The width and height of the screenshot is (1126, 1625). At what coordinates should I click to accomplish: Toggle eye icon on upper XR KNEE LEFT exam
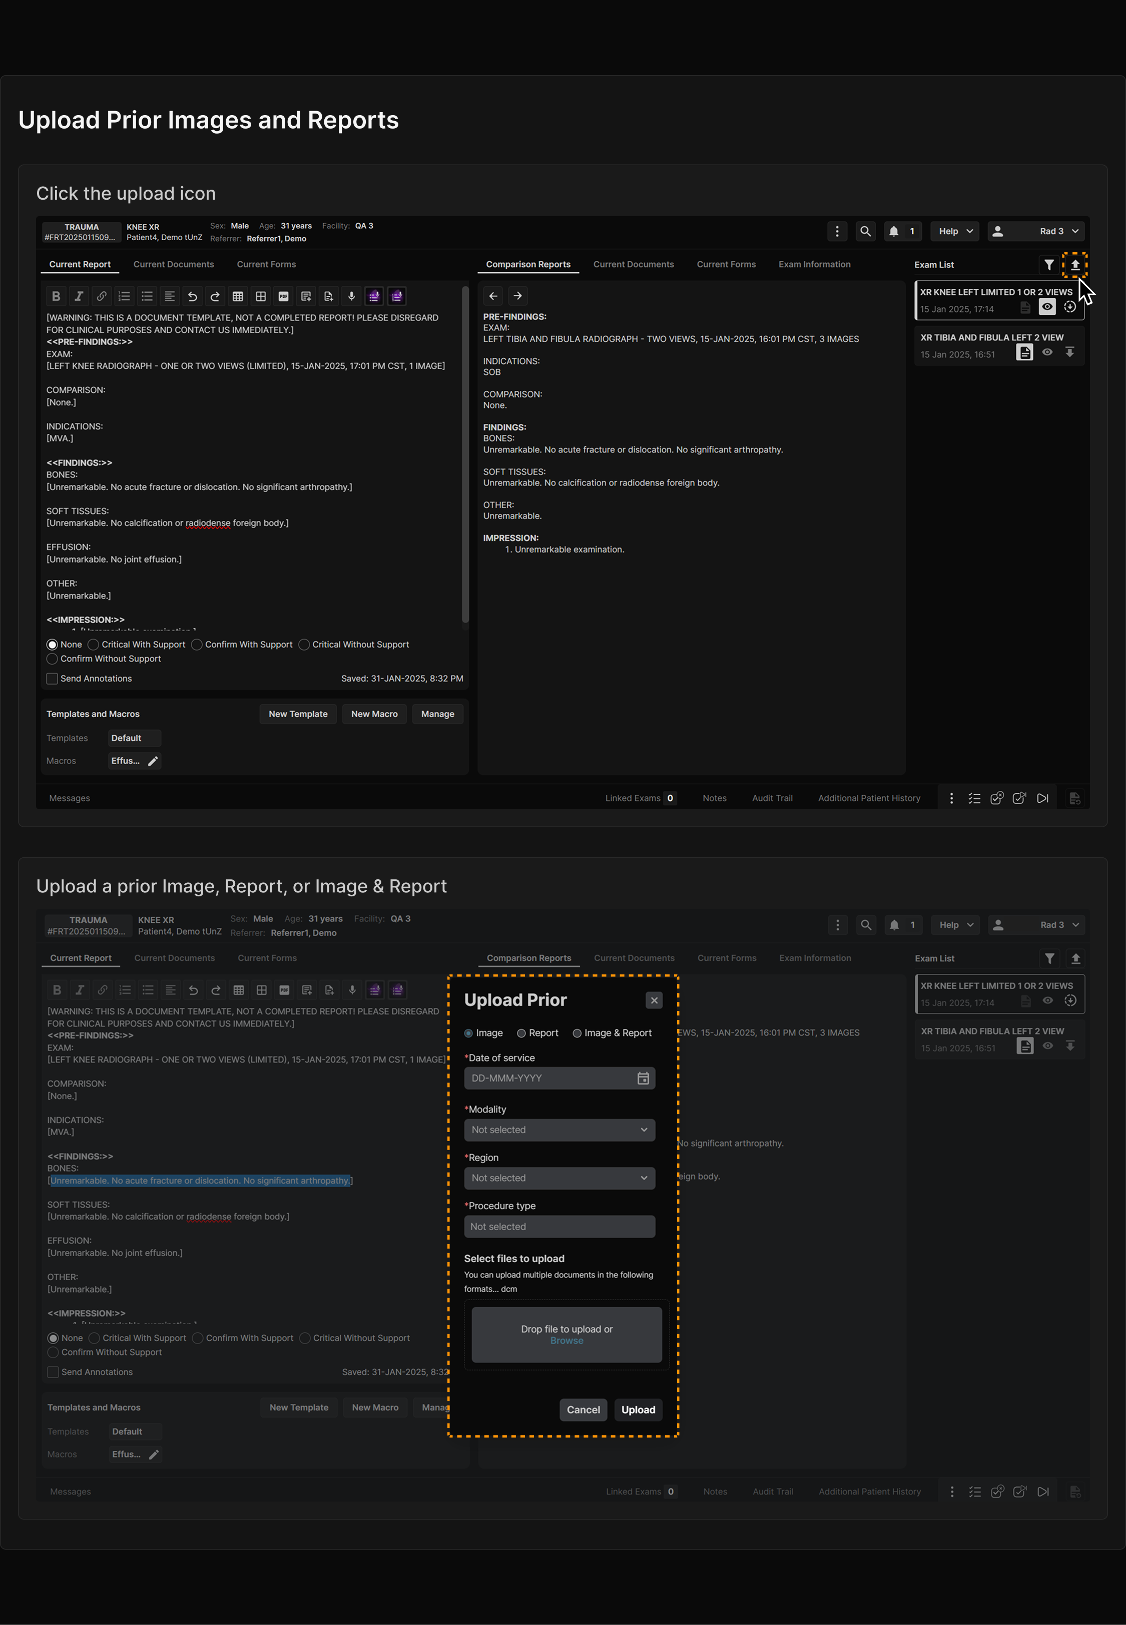[1048, 307]
